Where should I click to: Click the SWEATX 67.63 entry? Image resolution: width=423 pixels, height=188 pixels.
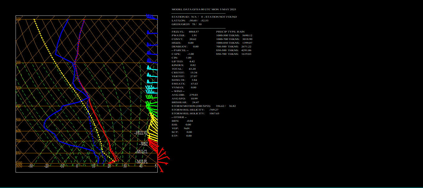point(185,84)
